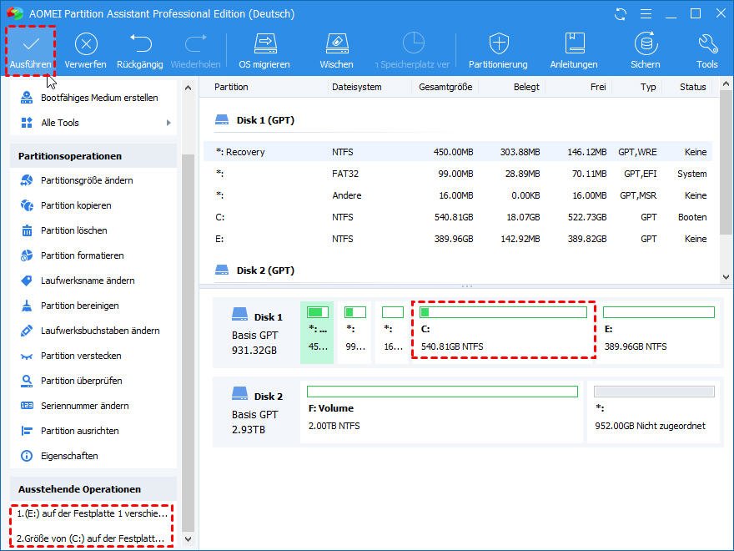Screen dimensions: 734x551
Task: Click the Wiederholen redo icon
Action: point(196,44)
